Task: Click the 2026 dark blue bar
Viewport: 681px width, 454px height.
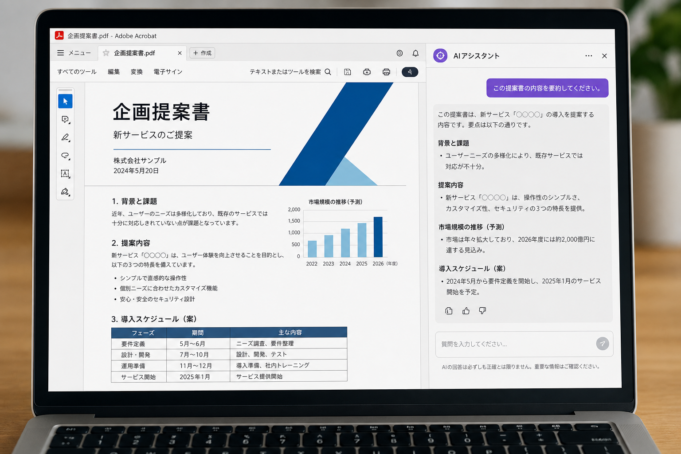Action: tap(378, 237)
